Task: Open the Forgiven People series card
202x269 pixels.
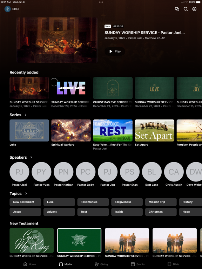Action: 189,130
